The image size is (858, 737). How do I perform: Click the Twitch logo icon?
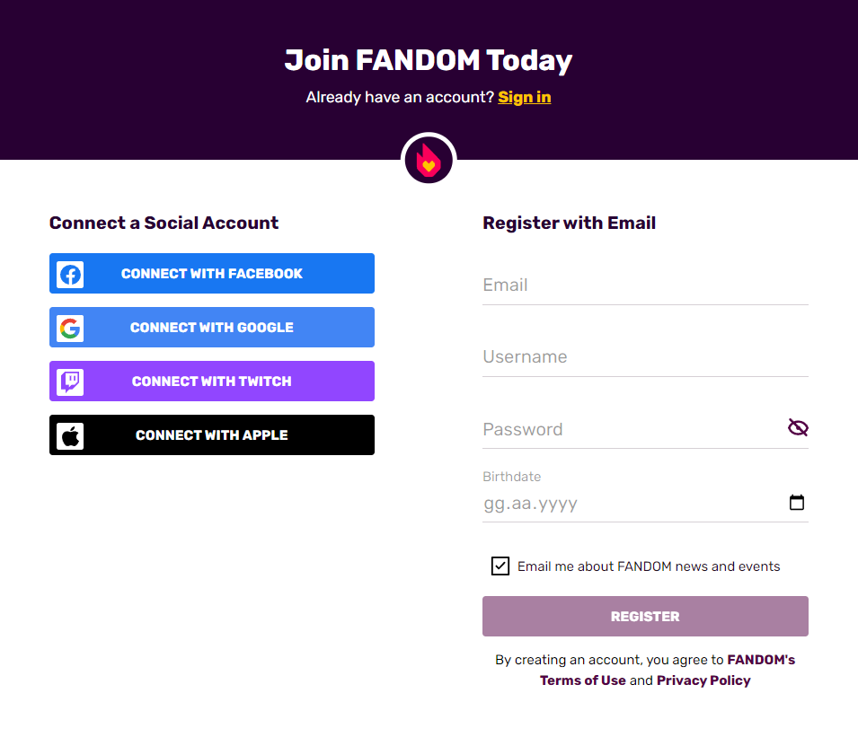(70, 382)
